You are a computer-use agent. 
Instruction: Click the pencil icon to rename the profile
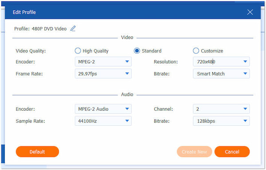(x=73, y=28)
